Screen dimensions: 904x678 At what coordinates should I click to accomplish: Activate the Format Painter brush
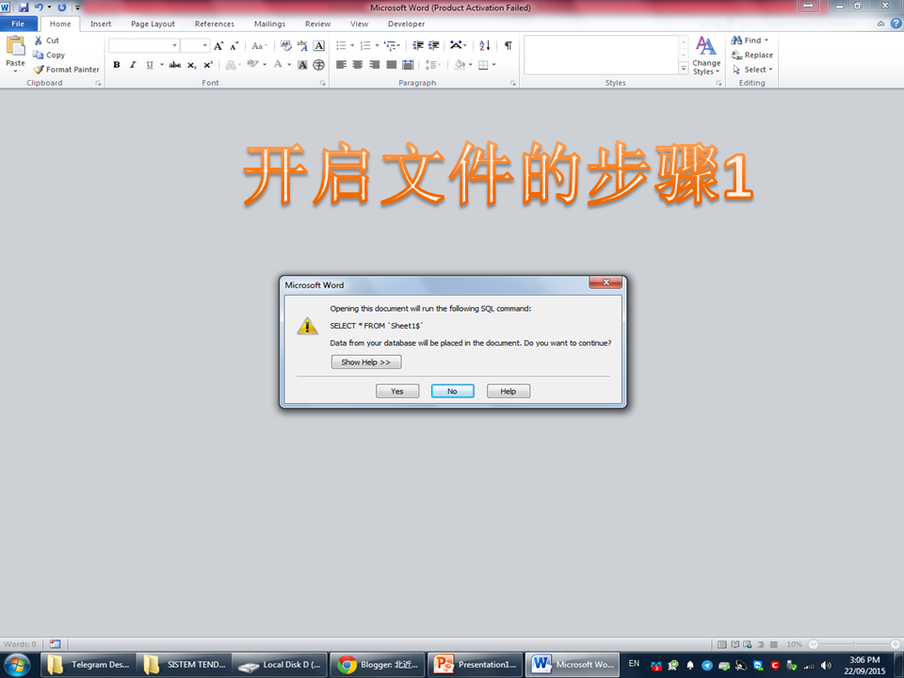click(x=39, y=69)
